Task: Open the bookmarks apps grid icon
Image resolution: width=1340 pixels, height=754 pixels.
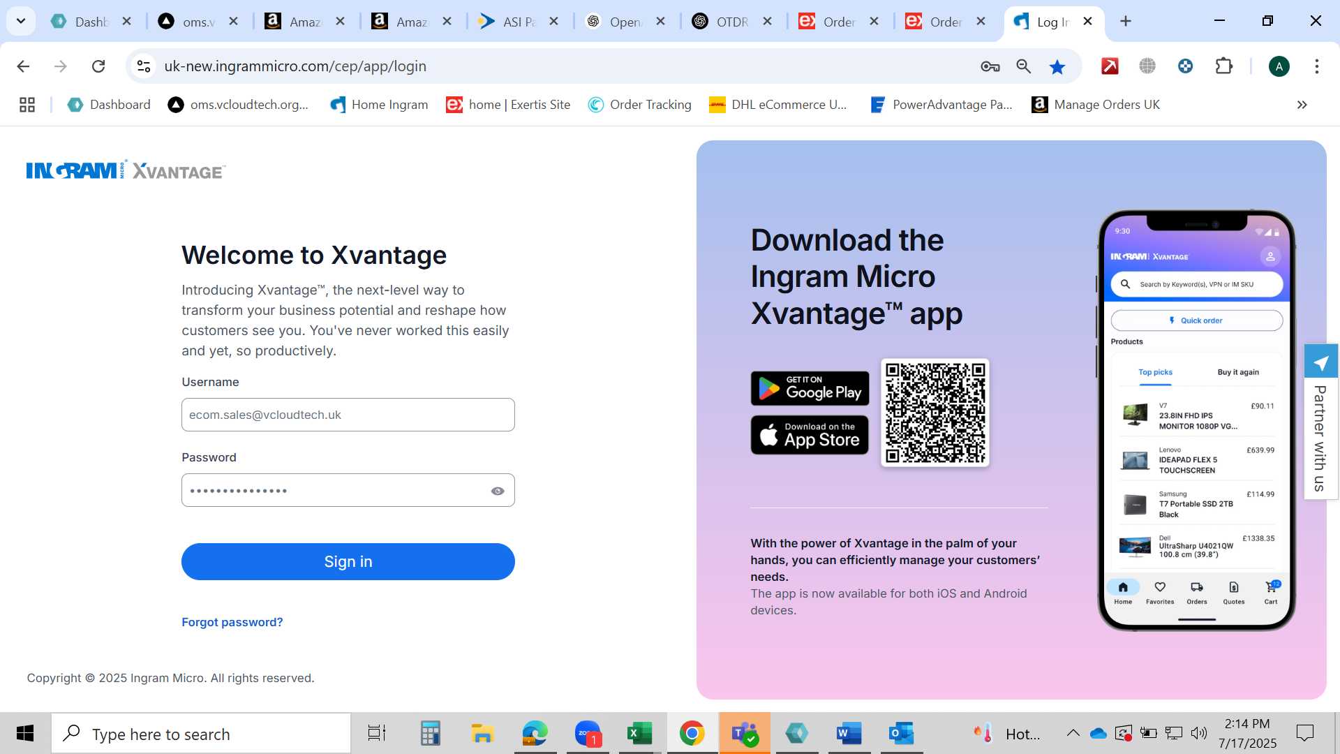Action: click(x=27, y=105)
